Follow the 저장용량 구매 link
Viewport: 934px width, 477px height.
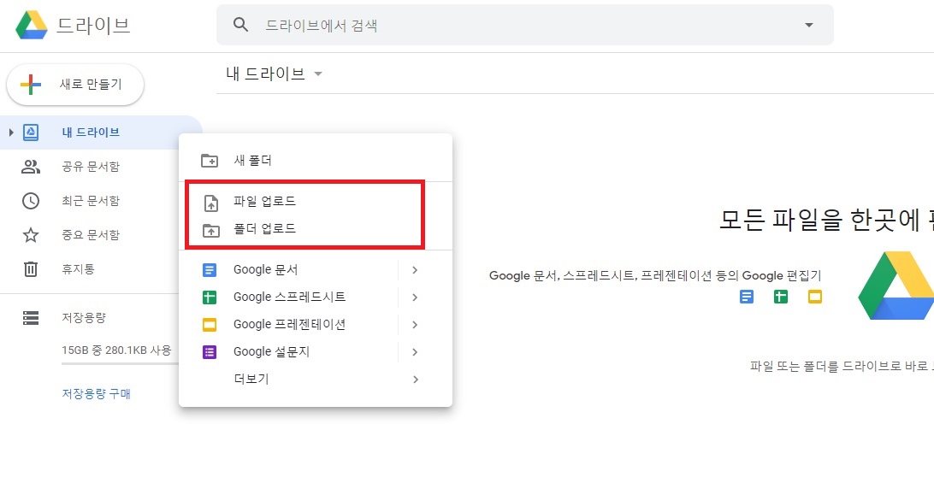tap(97, 393)
